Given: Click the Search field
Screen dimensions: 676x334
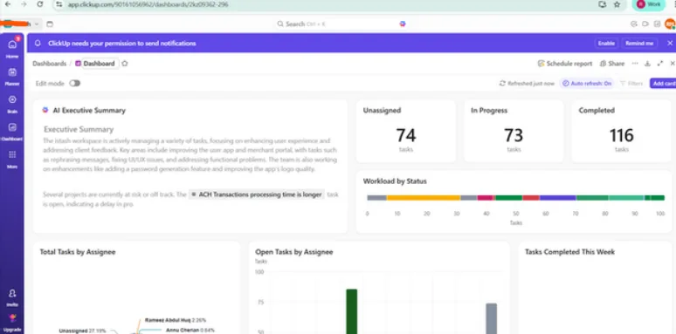Looking at the screenshot, I should tap(341, 24).
